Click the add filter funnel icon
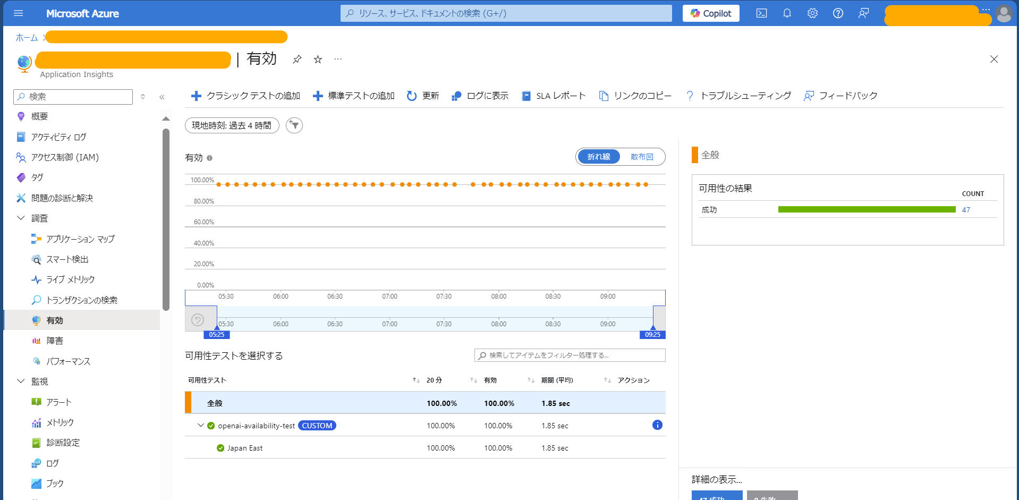This screenshot has width=1019, height=500. pos(294,125)
